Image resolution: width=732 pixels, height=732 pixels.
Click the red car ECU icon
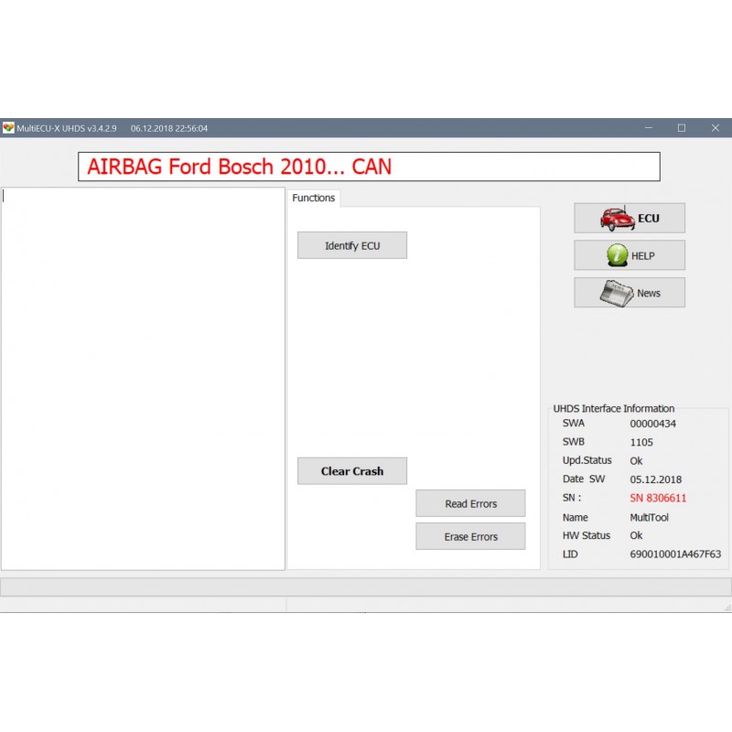[x=617, y=219]
